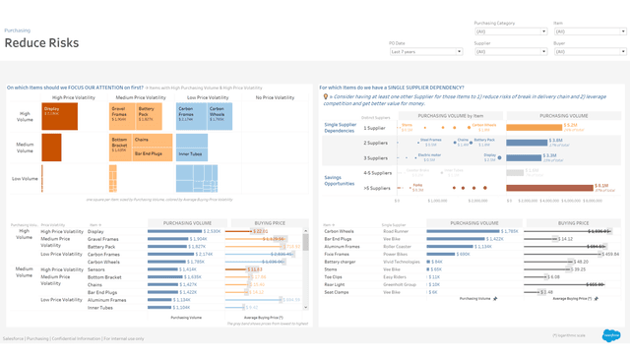This screenshot has height=357, width=630.
Task: Open the Item filter dropdown
Action: coord(591,31)
